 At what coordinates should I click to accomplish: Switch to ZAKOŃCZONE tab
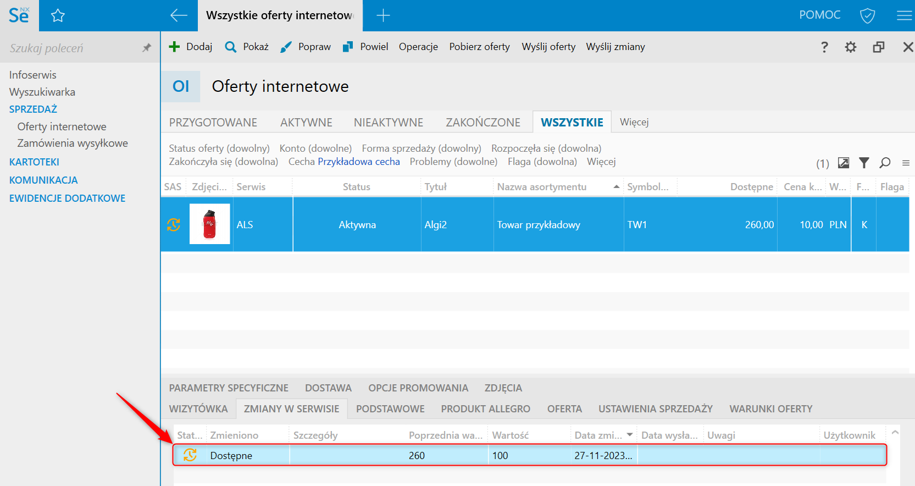[483, 122]
